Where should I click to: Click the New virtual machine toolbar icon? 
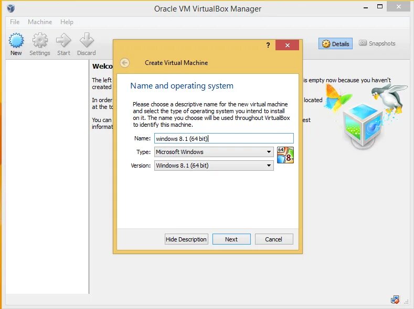(x=16, y=44)
